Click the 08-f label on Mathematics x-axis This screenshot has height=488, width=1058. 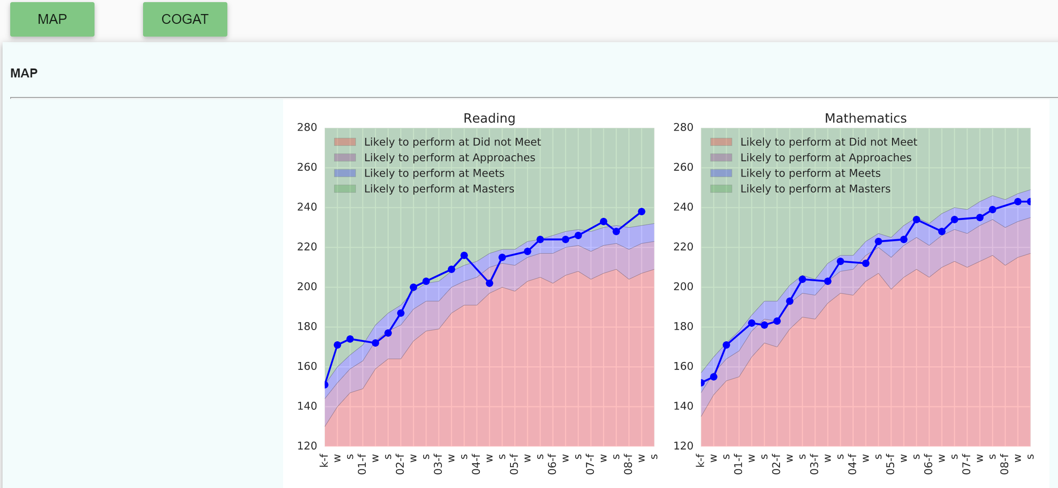pyautogui.click(x=1005, y=464)
